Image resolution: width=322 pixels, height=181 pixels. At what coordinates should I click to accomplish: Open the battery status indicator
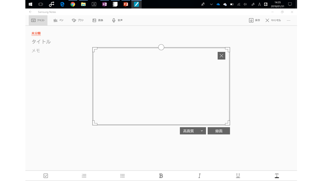coord(232,4)
